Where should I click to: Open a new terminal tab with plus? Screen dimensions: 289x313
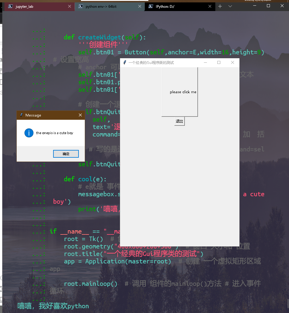[220, 6]
